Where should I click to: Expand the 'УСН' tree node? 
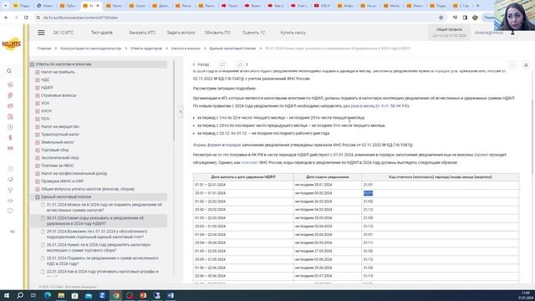pos(38,103)
